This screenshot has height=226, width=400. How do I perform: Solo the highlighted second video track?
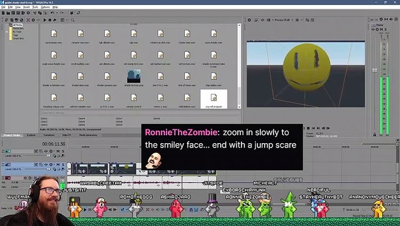point(63,164)
